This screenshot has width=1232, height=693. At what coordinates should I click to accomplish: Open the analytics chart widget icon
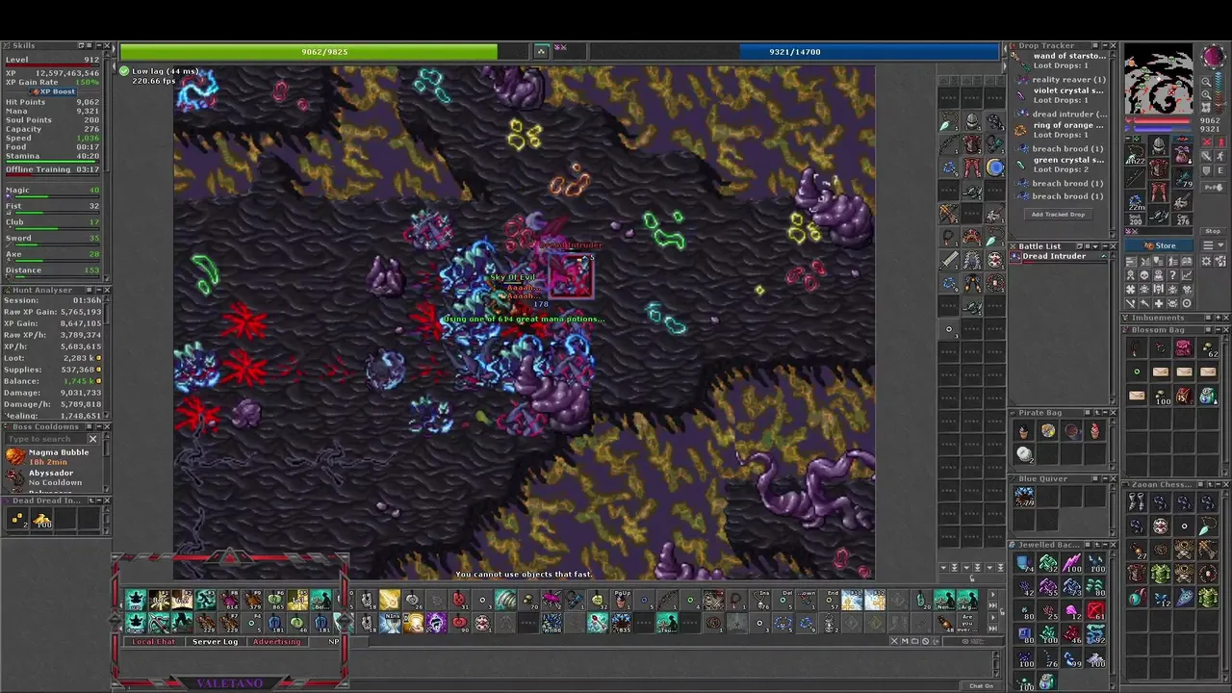pos(1187,274)
